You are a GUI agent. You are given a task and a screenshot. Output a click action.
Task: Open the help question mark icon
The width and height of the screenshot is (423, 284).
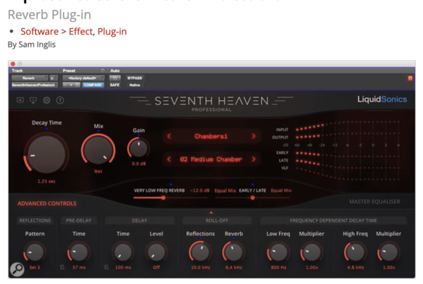pos(60,101)
